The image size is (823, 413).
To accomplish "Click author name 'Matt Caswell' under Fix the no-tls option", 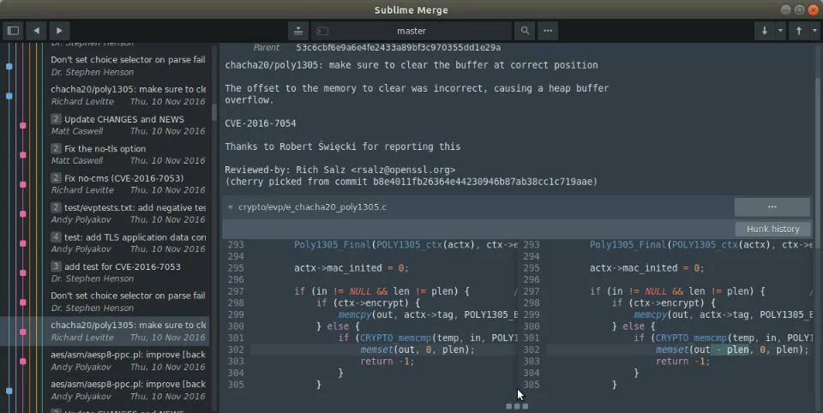I will click(76, 160).
